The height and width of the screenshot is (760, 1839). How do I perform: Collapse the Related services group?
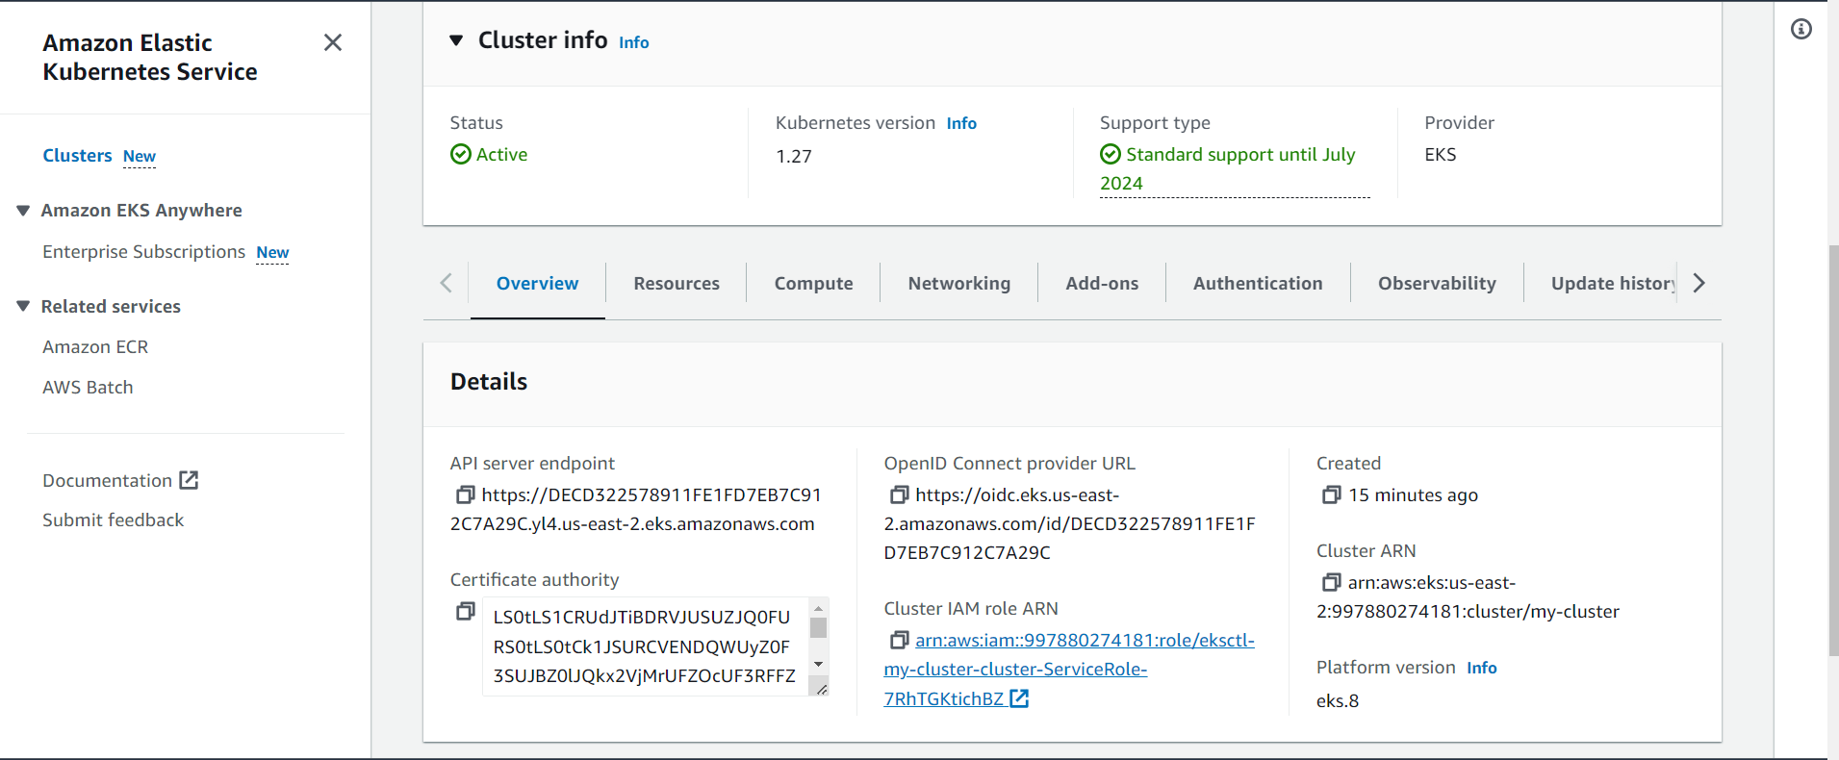click(x=23, y=307)
